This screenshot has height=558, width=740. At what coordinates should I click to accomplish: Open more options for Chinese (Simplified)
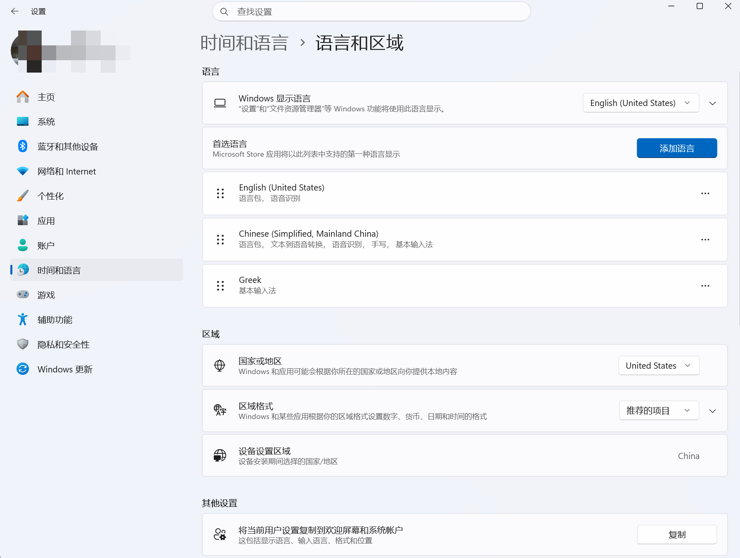(705, 240)
